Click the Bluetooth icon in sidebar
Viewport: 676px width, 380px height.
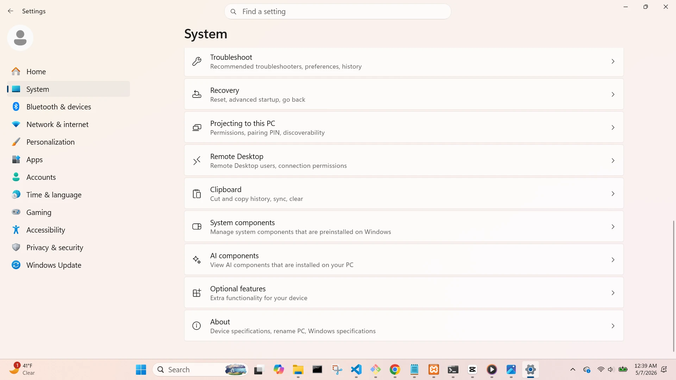[x=16, y=107]
